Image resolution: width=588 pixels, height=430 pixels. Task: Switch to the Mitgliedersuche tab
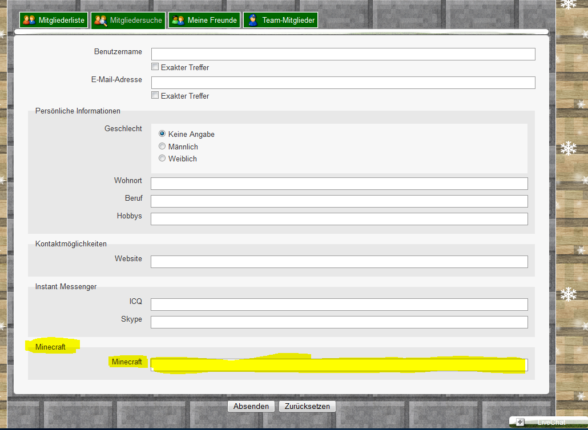(x=128, y=20)
